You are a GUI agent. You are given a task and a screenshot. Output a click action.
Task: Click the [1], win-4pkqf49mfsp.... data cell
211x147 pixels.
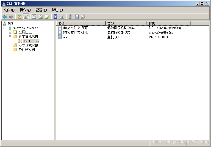[x=168, y=28]
